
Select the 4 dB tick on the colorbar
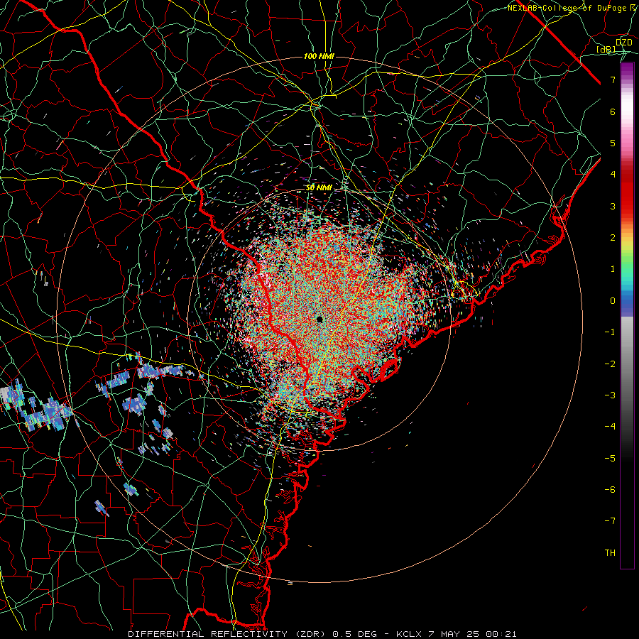pyautogui.click(x=613, y=175)
